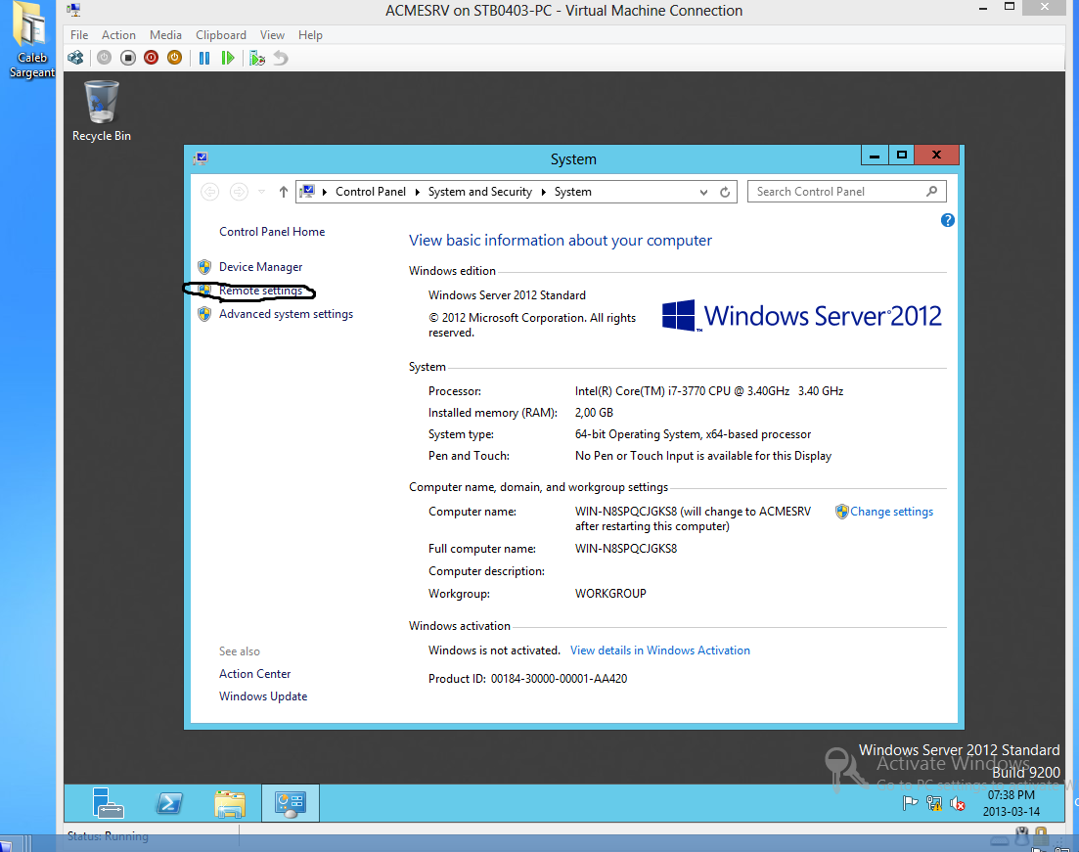
Task: Click the Revert arrow icon in toolbar
Action: tap(281, 59)
